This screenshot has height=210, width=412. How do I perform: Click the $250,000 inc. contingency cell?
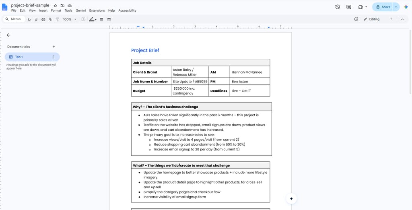tap(190, 91)
